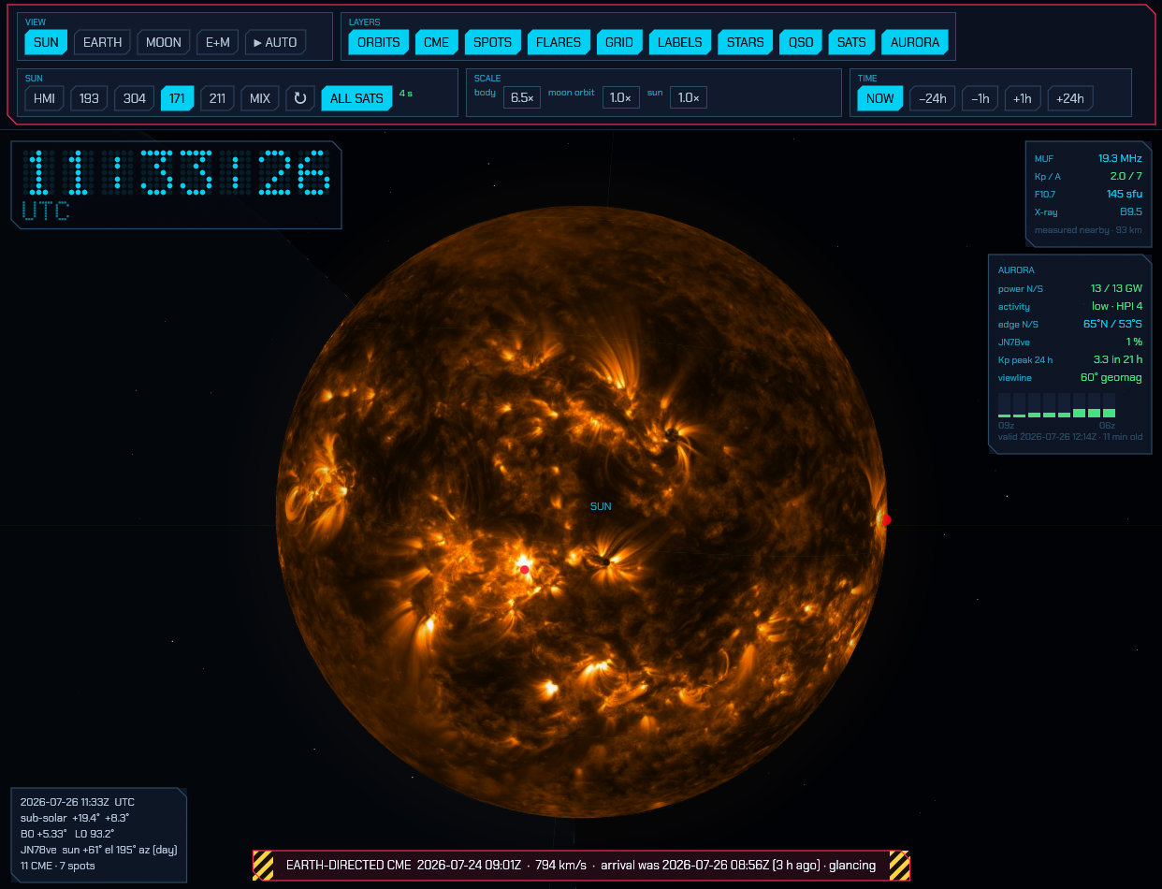Toggle the LABELS layer
Viewport: 1162px width, 889px height.
680,42
